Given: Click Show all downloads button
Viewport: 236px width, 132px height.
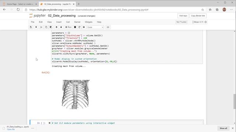Looking at the screenshot, I should 223,128.
